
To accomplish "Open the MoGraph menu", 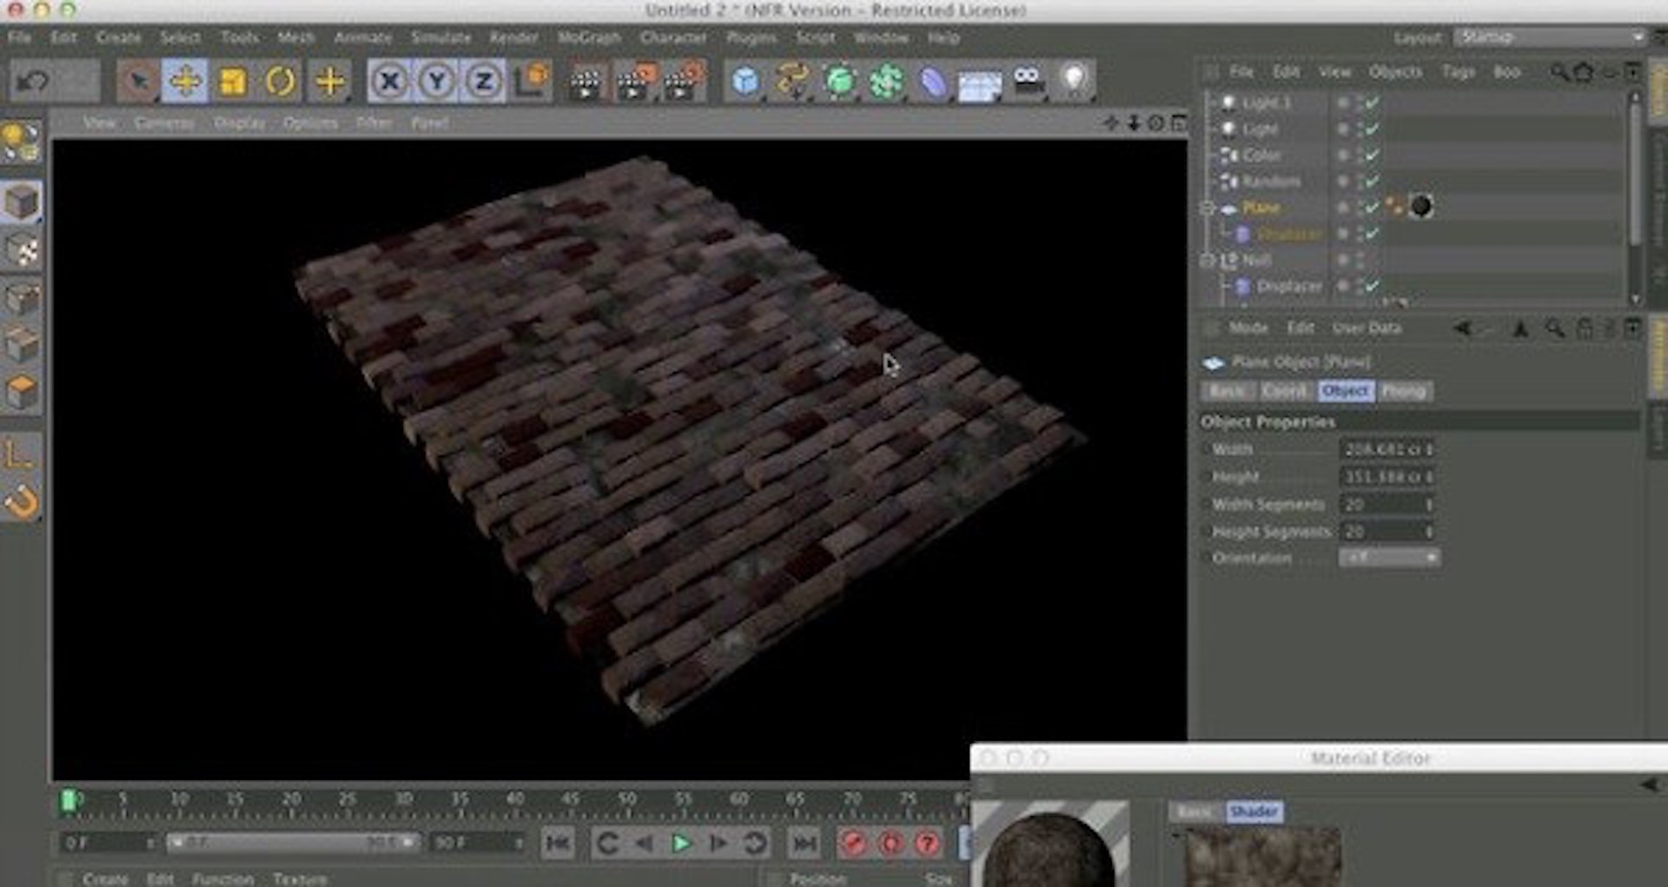I will (589, 37).
